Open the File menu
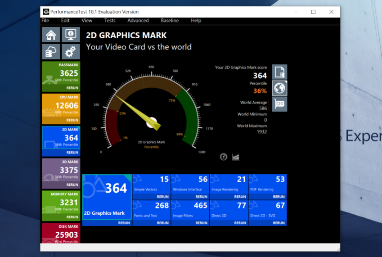This screenshot has height=257, width=382. point(45,20)
